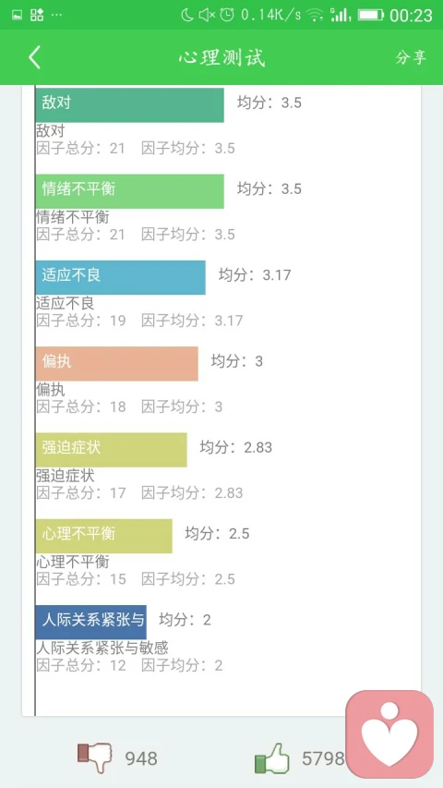
Task: Tap the 分享 share button
Action: (x=411, y=58)
